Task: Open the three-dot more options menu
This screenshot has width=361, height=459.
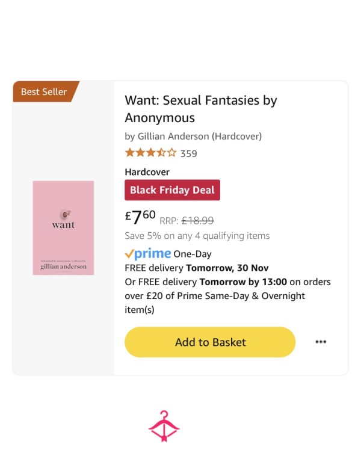Action: pyautogui.click(x=321, y=342)
